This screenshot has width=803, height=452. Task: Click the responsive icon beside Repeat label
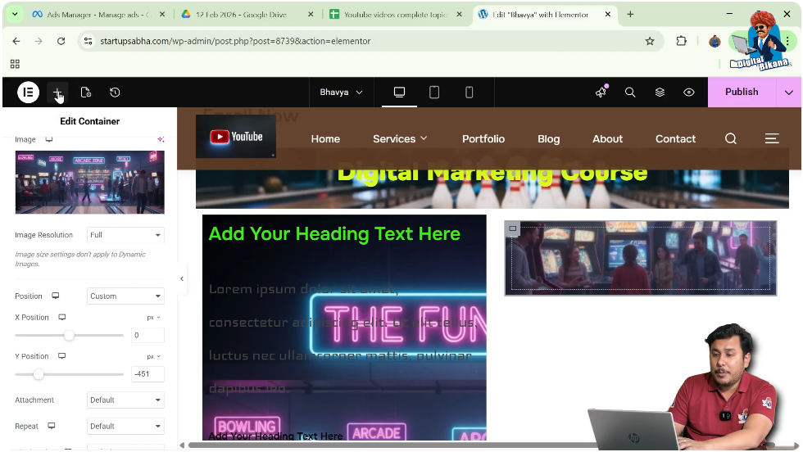[x=51, y=426]
